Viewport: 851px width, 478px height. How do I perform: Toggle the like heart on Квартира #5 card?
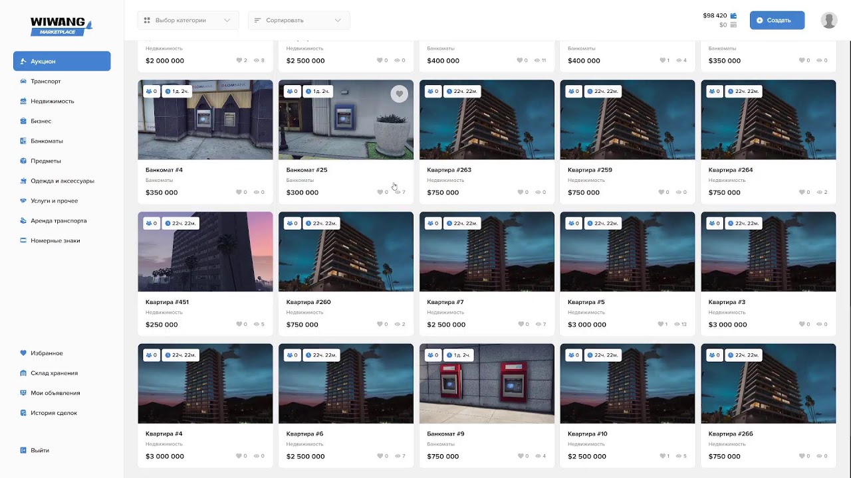coord(662,325)
